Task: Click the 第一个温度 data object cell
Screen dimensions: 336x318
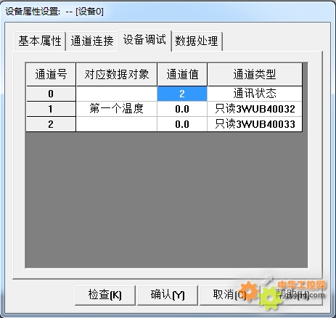Action: 117,109
